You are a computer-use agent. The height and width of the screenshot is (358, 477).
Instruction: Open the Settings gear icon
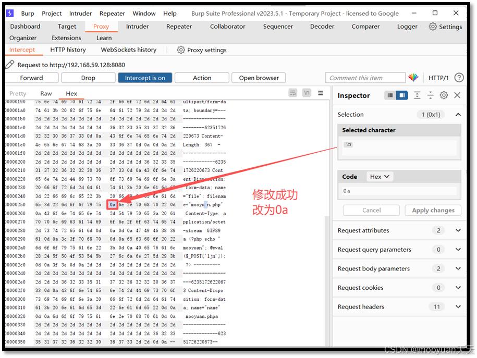(x=433, y=27)
